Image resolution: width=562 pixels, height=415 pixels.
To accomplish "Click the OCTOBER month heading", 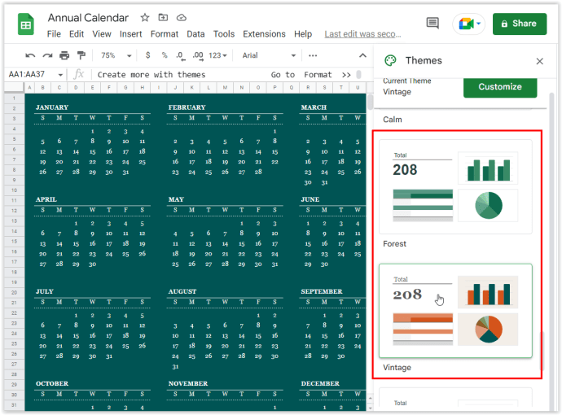I will coord(52,383).
